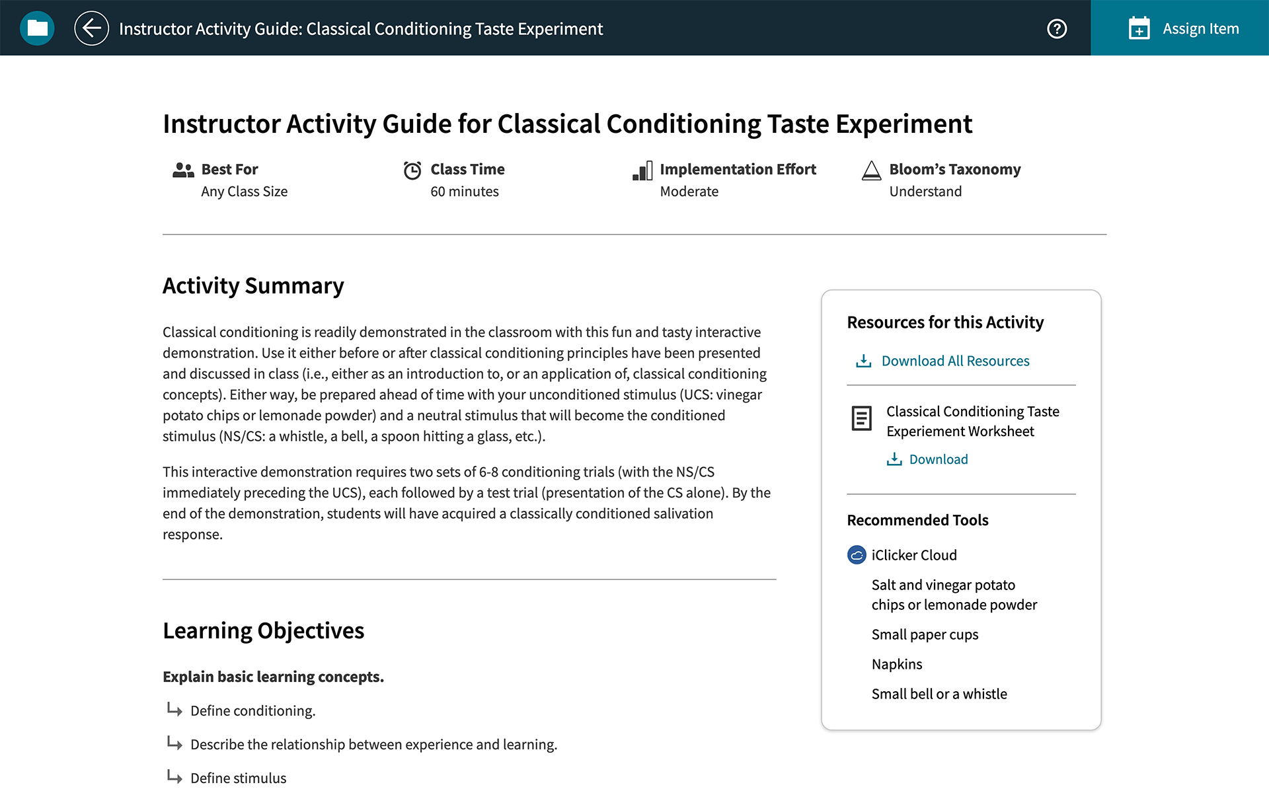
Task: Toggle the Activity Summary section
Action: pyautogui.click(x=253, y=285)
